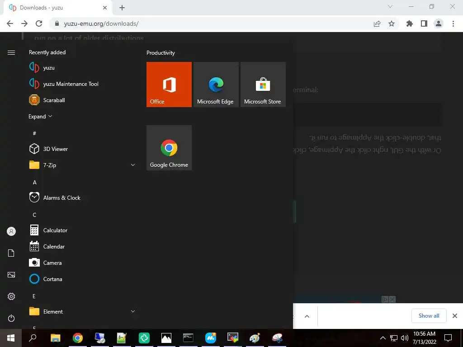
Task: Click Show all downloads button
Action: (429, 316)
